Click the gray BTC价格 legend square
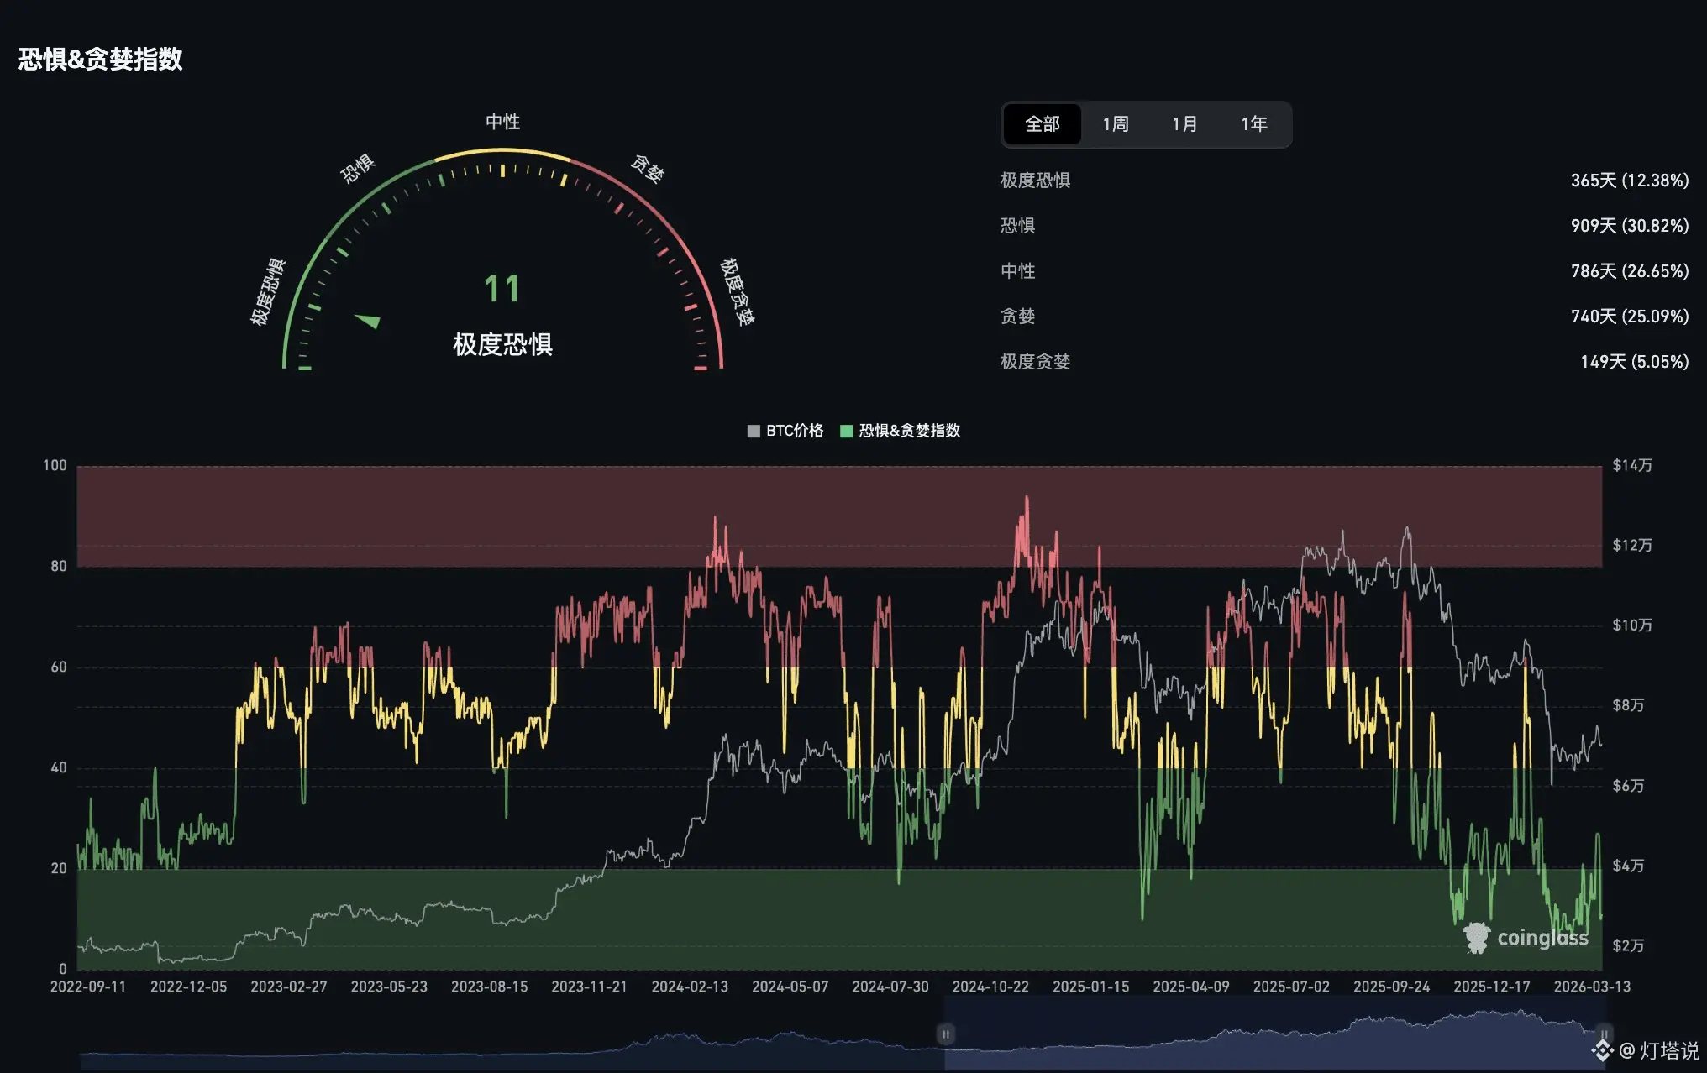The image size is (1707, 1073). click(x=754, y=431)
